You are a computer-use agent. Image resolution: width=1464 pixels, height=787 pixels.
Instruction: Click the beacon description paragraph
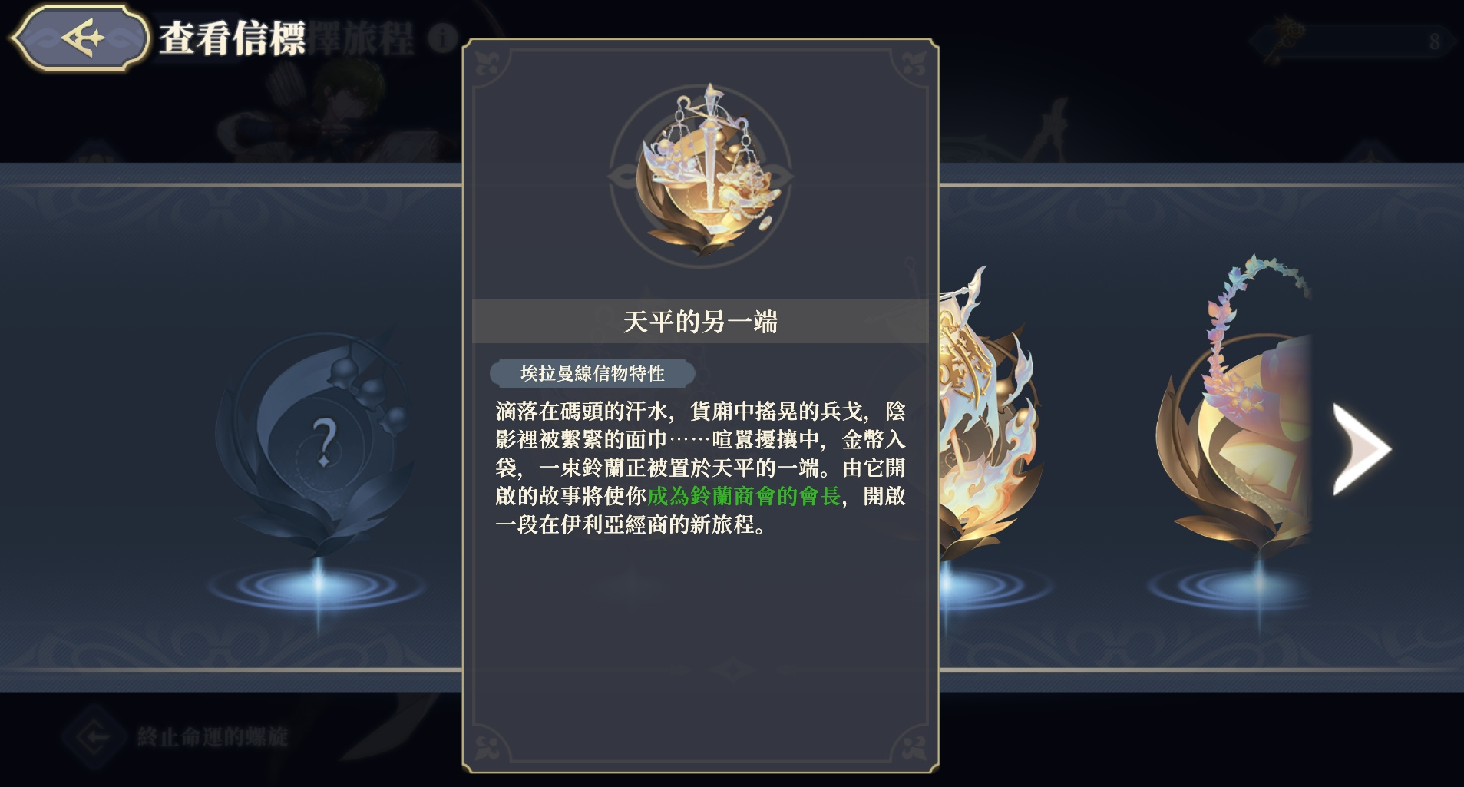[700, 468]
